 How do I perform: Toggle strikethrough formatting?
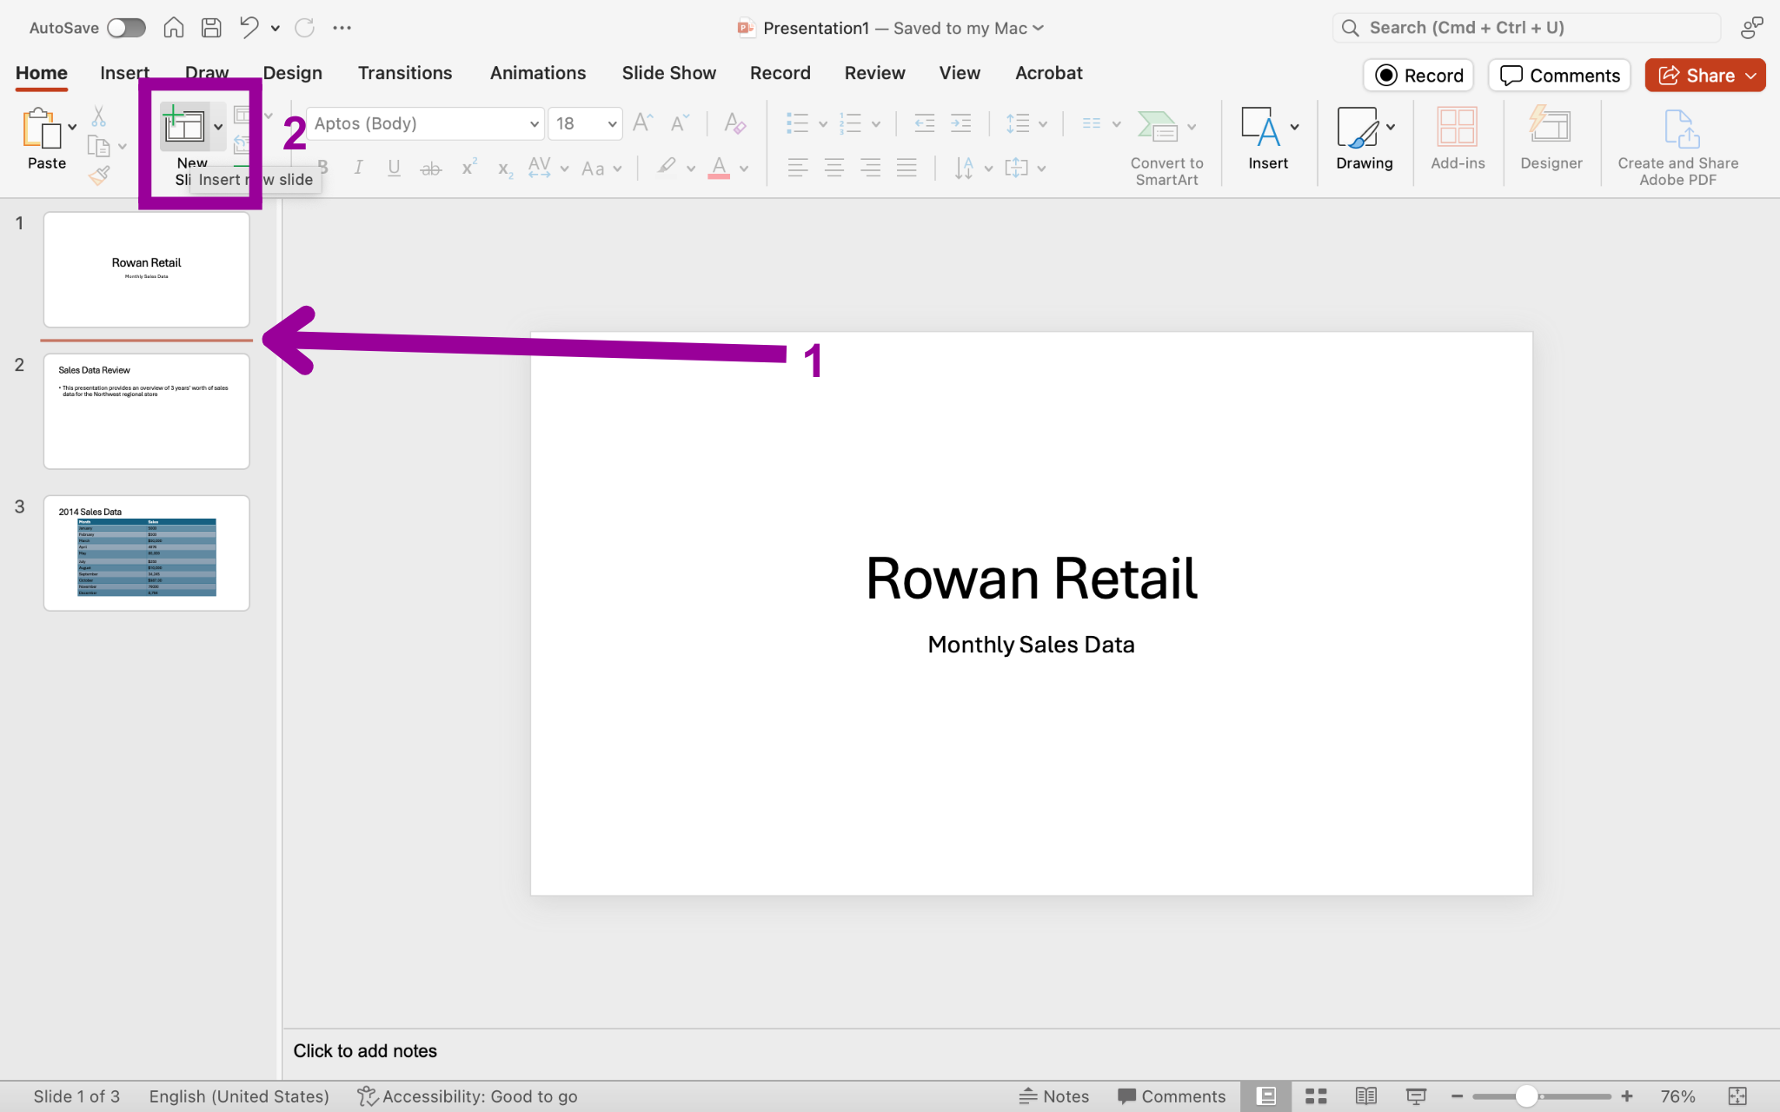[x=430, y=168]
